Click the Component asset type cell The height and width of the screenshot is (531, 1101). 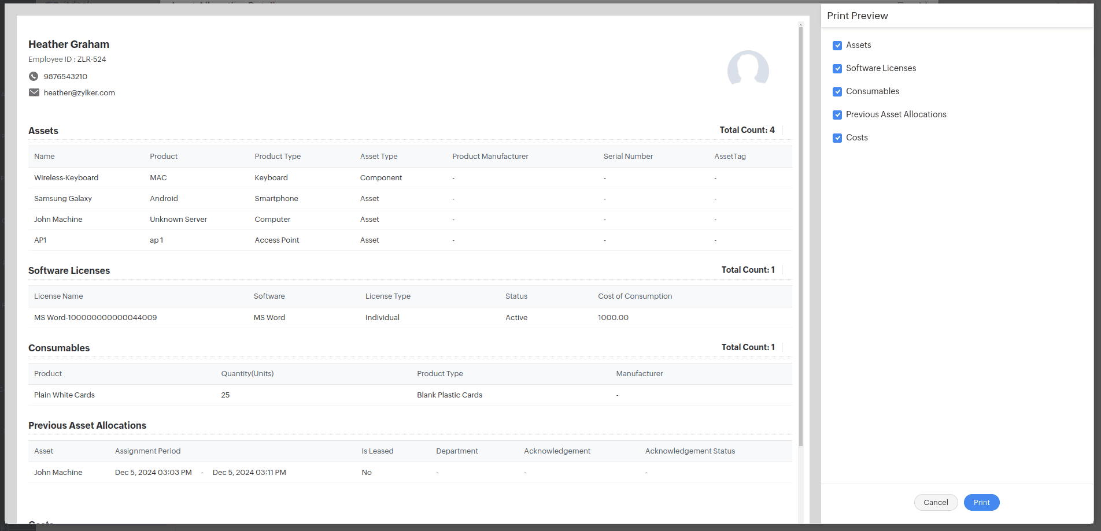[381, 178]
